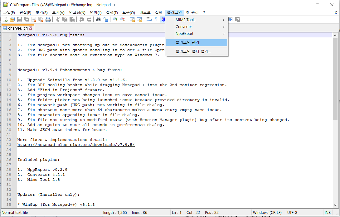
Task: Close the change.log tab with red X
Action: 30,28
